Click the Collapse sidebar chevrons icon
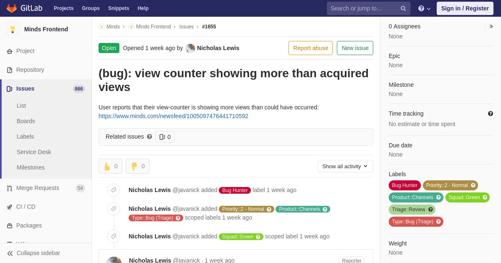Image resolution: width=501 pixels, height=263 pixels. click(x=10, y=253)
